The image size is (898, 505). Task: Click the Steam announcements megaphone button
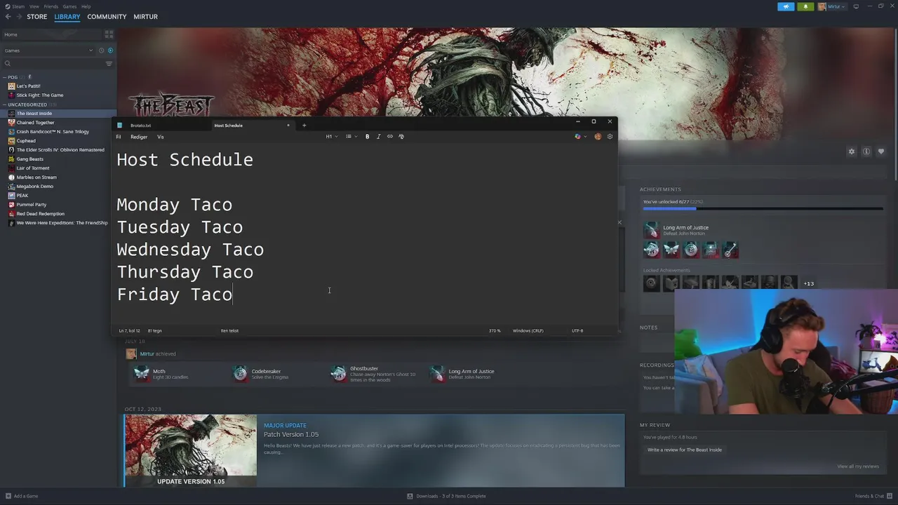pyautogui.click(x=786, y=6)
